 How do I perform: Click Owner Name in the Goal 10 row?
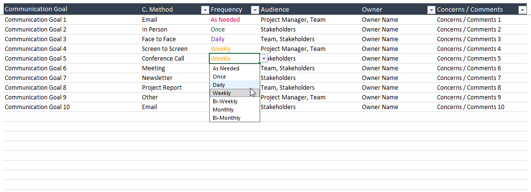(380, 107)
